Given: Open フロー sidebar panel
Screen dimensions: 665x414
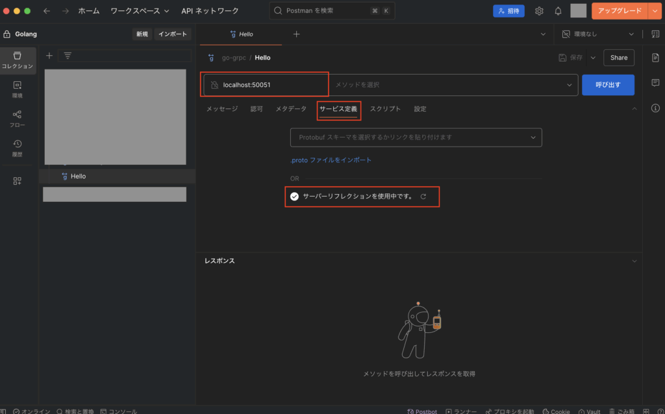Looking at the screenshot, I should pyautogui.click(x=18, y=119).
